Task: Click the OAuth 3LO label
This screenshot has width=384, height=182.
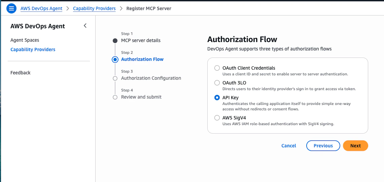Action: point(234,83)
